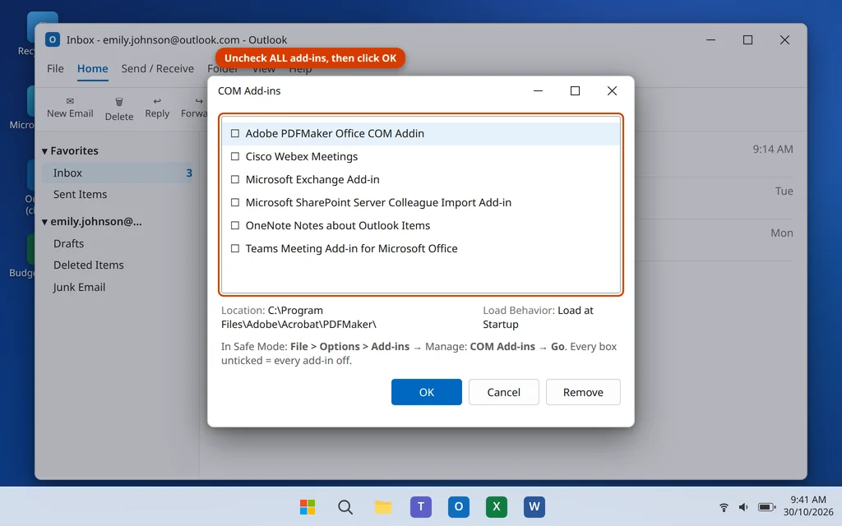Open File Explorer from taskbar

click(x=383, y=506)
